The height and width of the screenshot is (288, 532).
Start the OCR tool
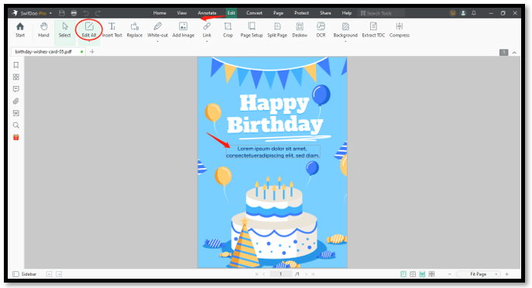(x=321, y=30)
